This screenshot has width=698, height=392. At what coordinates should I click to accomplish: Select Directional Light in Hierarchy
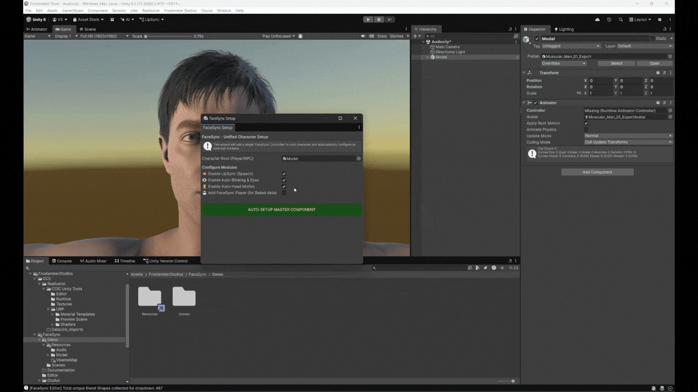pos(450,52)
